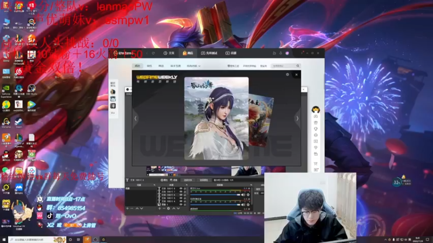Open the 蜀山 featured game card
433x243 pixels.
coord(216,118)
